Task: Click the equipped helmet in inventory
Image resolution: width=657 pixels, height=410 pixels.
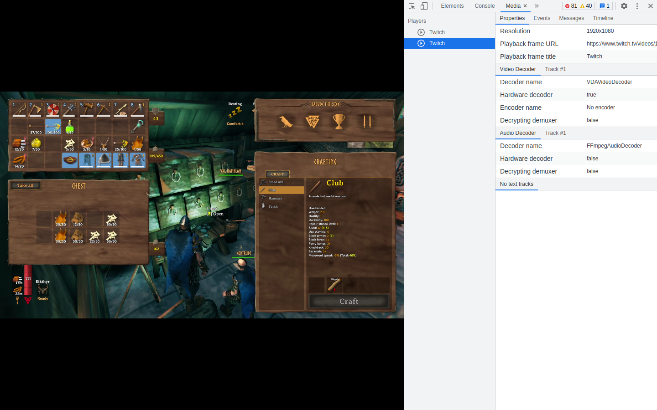Action: [104, 160]
